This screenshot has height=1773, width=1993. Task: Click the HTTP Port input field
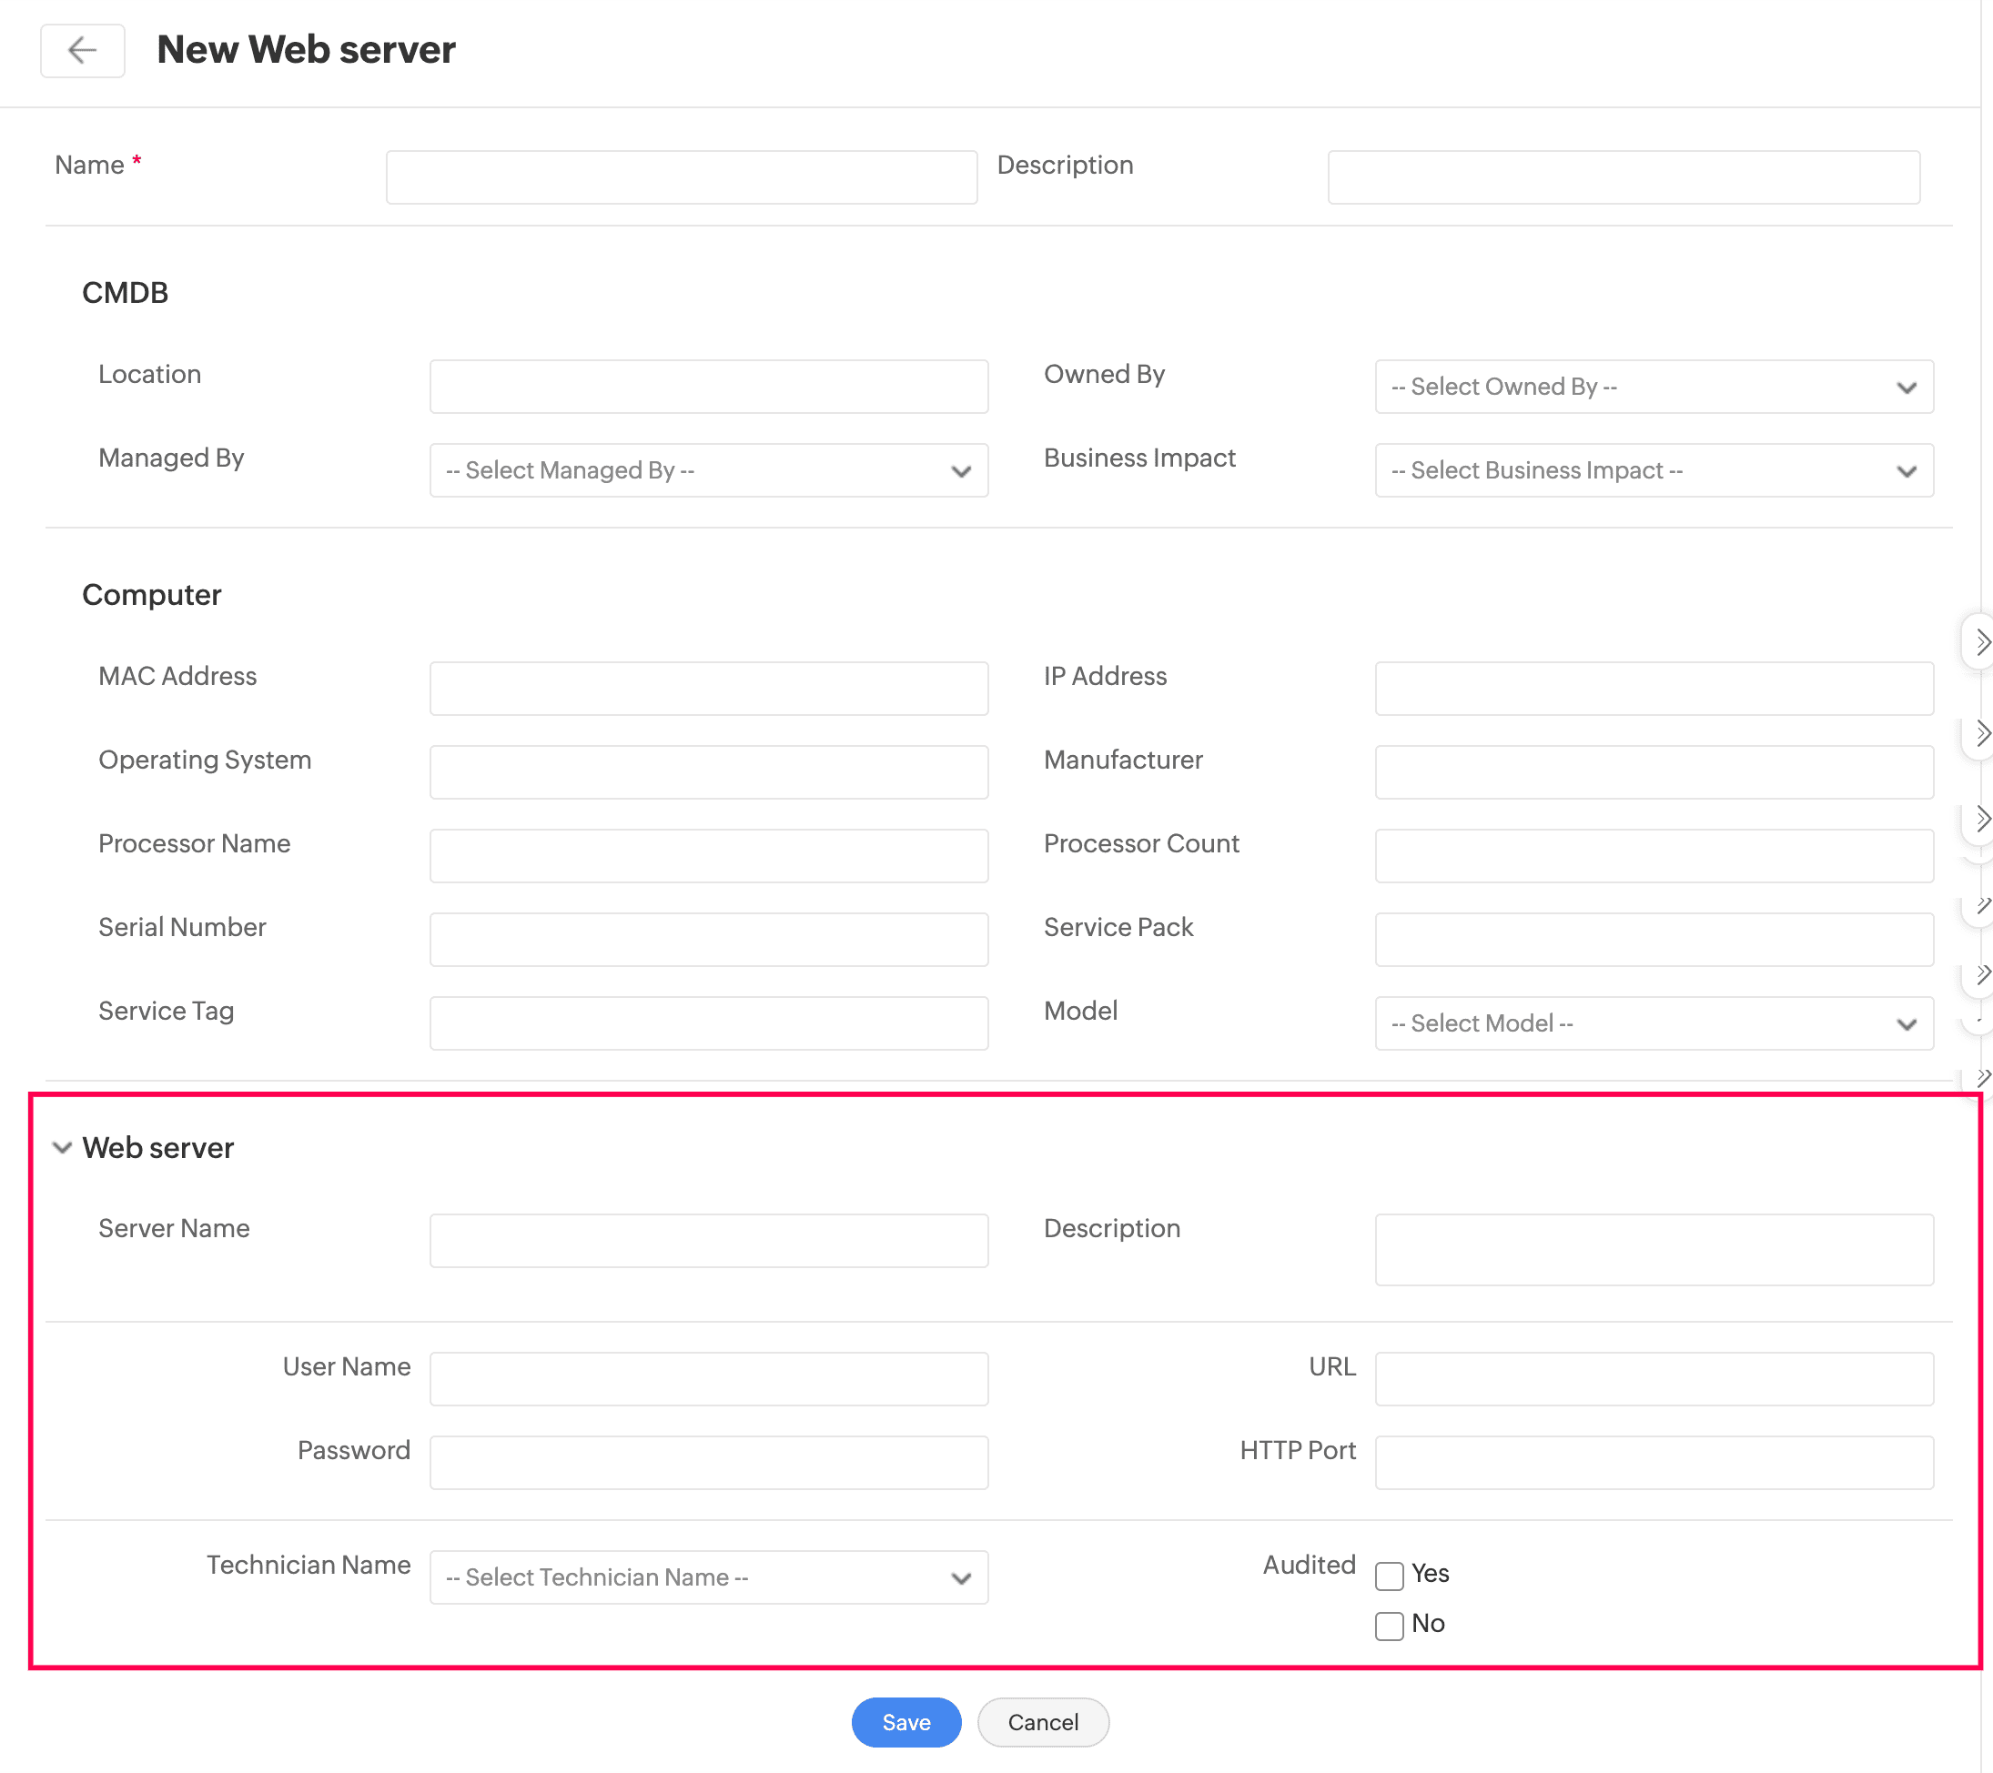(1653, 1462)
